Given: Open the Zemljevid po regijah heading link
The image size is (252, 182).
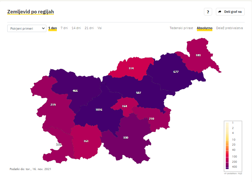Looking at the screenshot, I should click(31, 12).
